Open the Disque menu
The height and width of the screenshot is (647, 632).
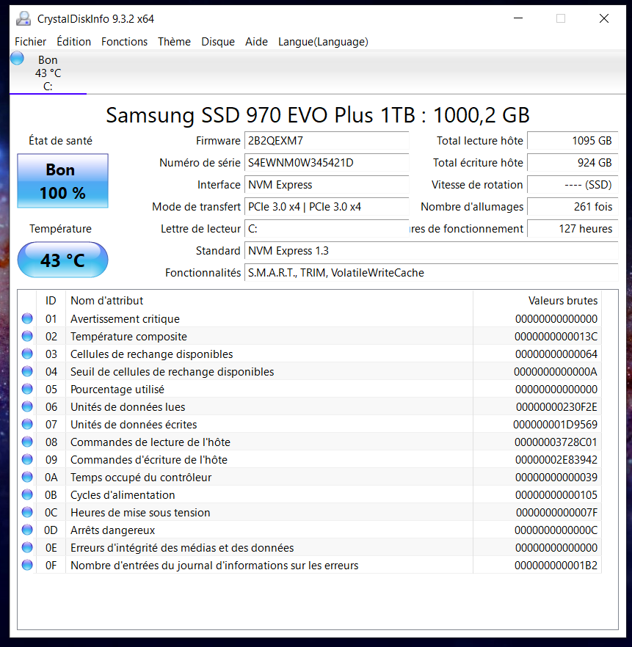click(218, 42)
